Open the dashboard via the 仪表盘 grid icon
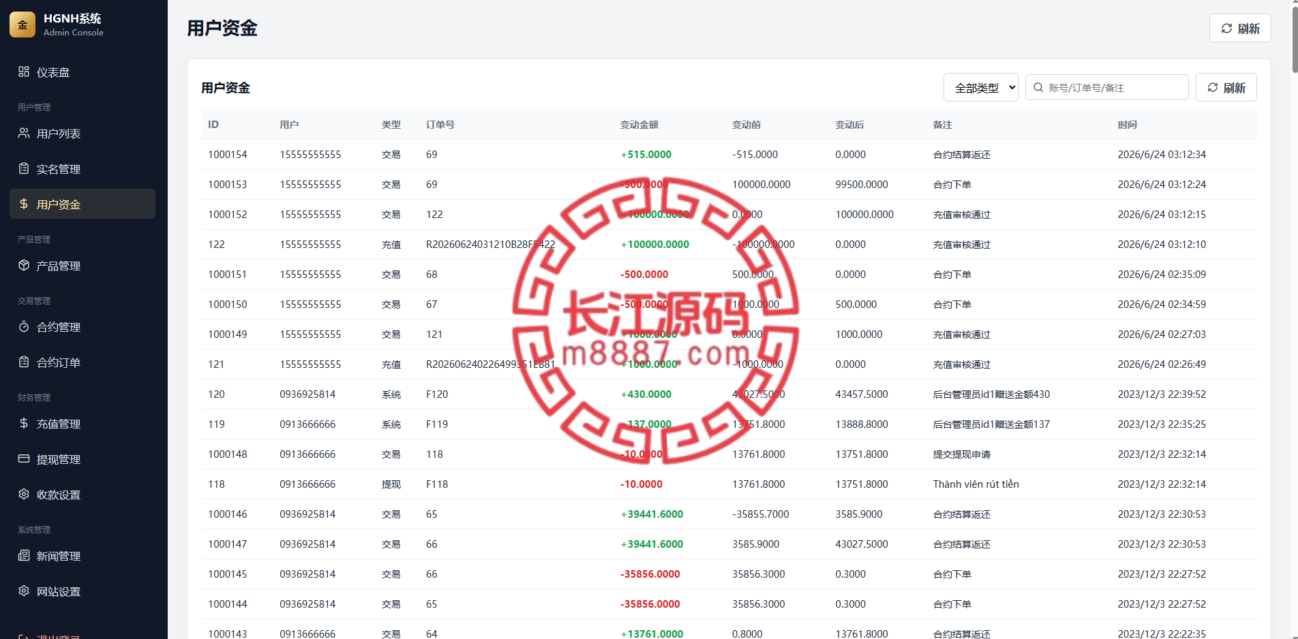Image resolution: width=1298 pixels, height=639 pixels. point(24,72)
